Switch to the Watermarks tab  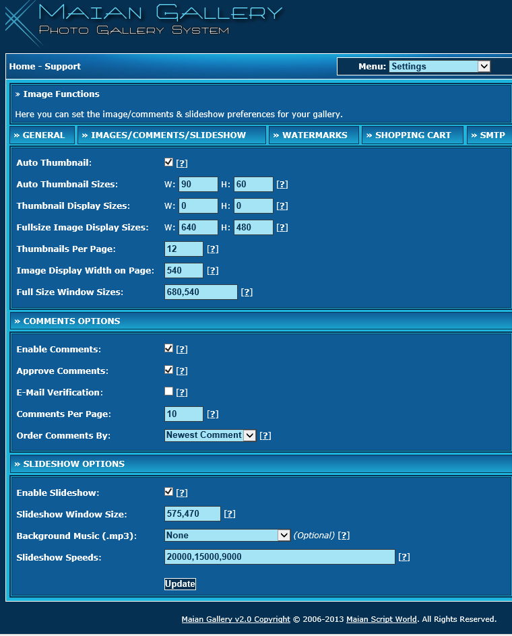pyautogui.click(x=314, y=135)
